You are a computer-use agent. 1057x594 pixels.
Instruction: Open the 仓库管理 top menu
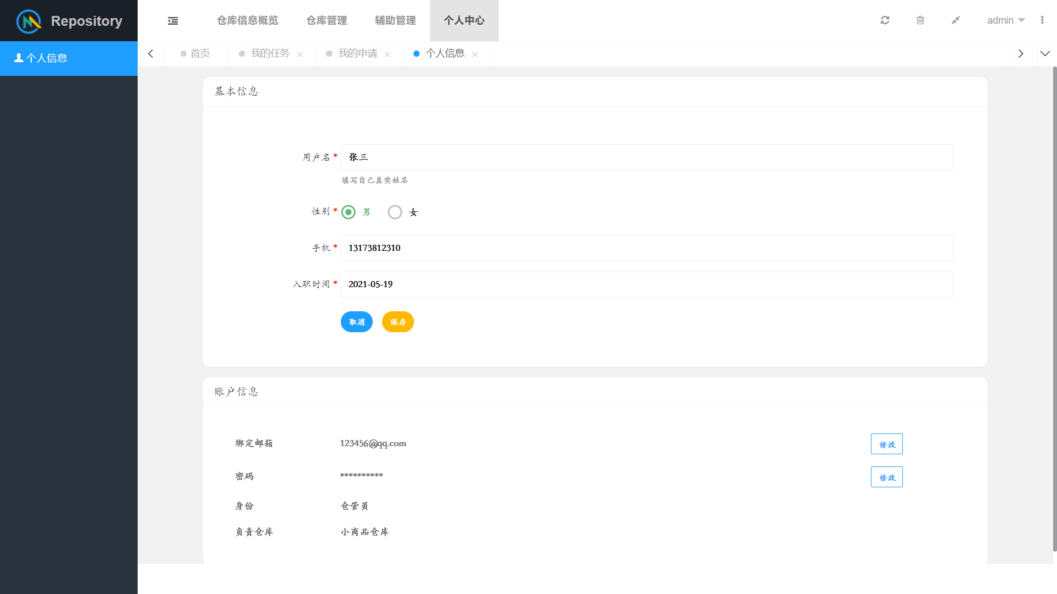point(326,20)
